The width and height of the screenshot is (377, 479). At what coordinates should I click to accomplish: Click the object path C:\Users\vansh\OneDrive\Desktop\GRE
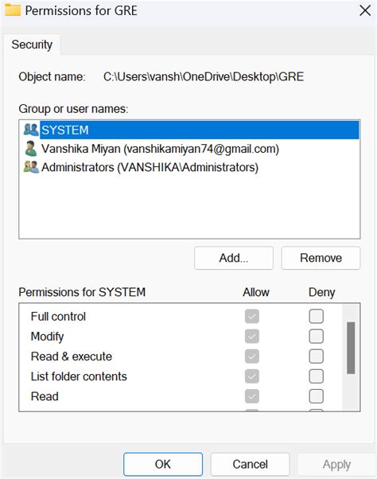204,76
